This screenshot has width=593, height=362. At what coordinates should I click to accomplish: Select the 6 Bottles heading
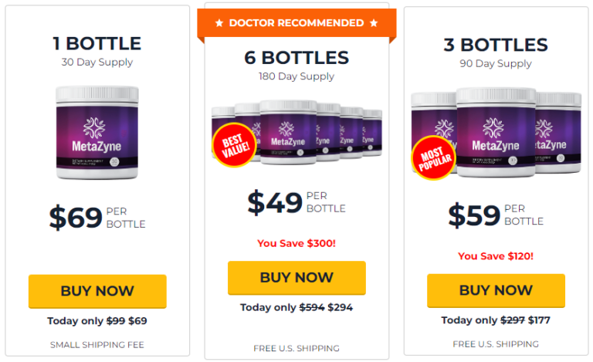[296, 58]
